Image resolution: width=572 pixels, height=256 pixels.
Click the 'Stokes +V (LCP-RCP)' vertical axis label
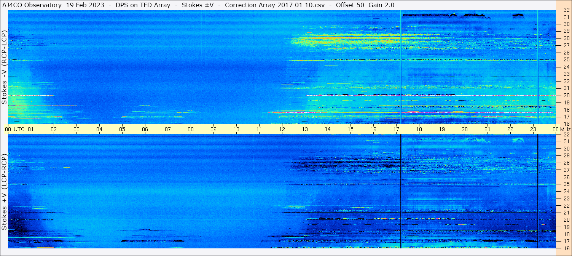click(4, 192)
